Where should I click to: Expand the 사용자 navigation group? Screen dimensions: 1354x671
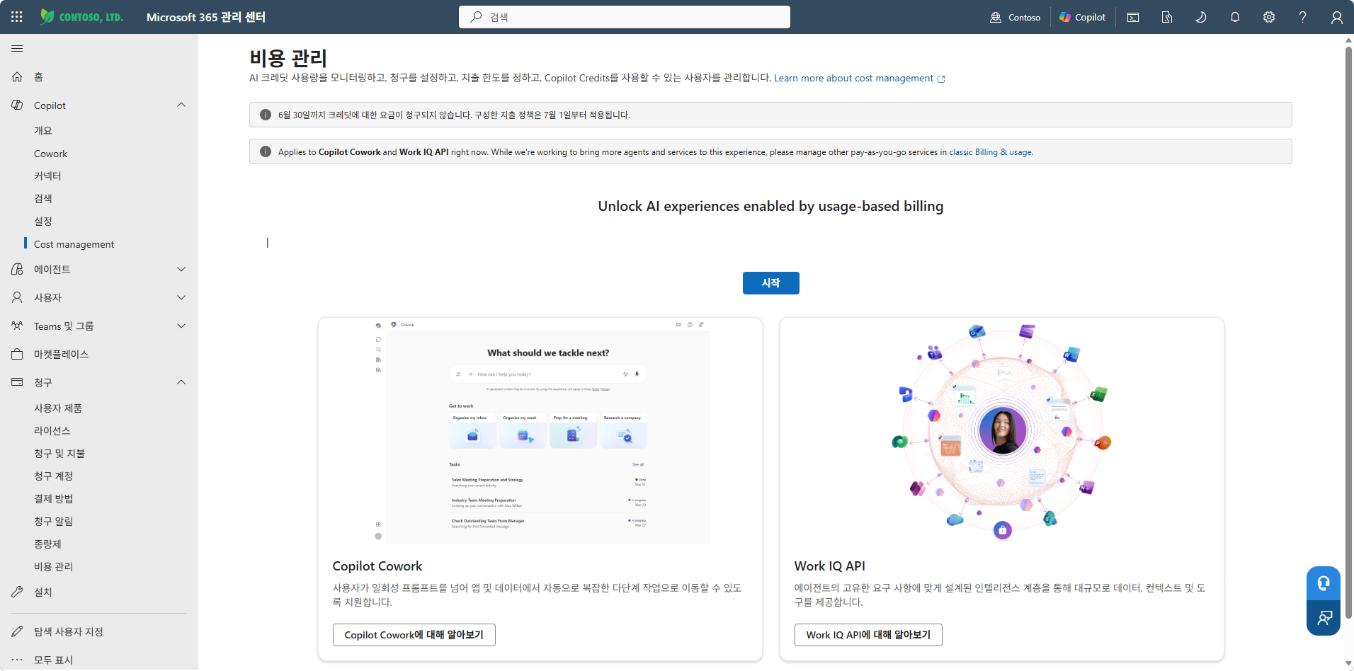pos(181,297)
